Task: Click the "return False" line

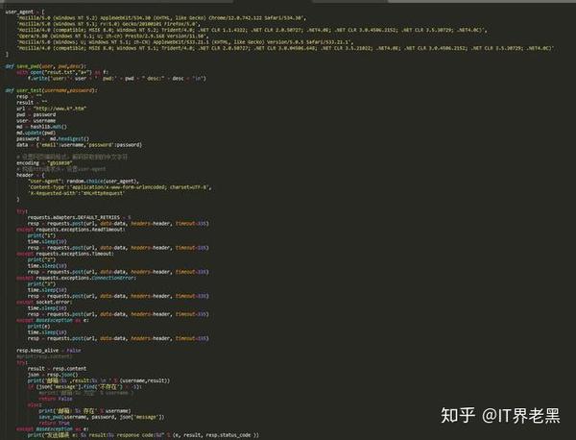Action: [56, 399]
